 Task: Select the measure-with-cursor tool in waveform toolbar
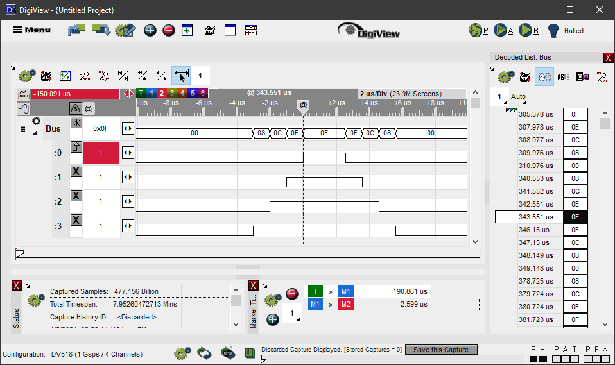click(181, 76)
